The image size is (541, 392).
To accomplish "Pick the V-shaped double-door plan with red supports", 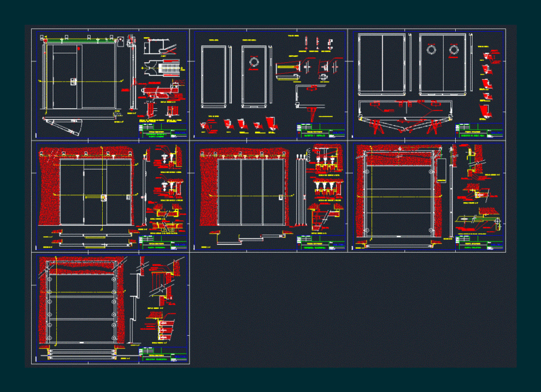I will click(405, 116).
